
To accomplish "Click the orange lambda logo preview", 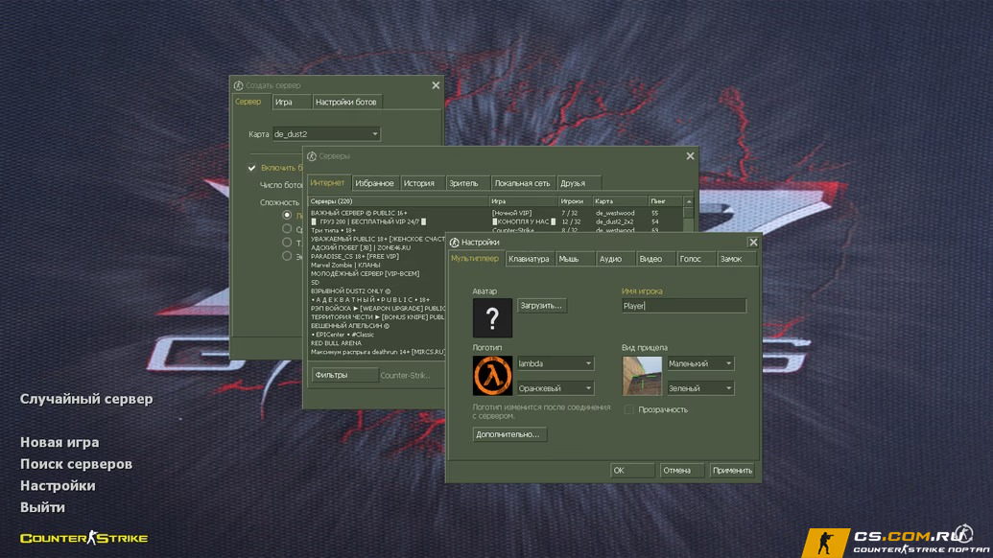I will pyautogui.click(x=492, y=375).
